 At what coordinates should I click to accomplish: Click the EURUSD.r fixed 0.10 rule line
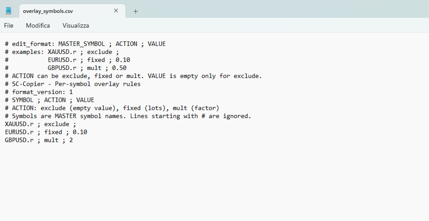tap(46, 132)
